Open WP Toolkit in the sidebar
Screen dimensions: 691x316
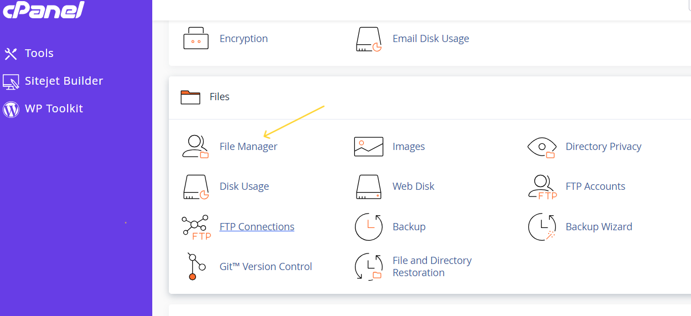tap(54, 108)
